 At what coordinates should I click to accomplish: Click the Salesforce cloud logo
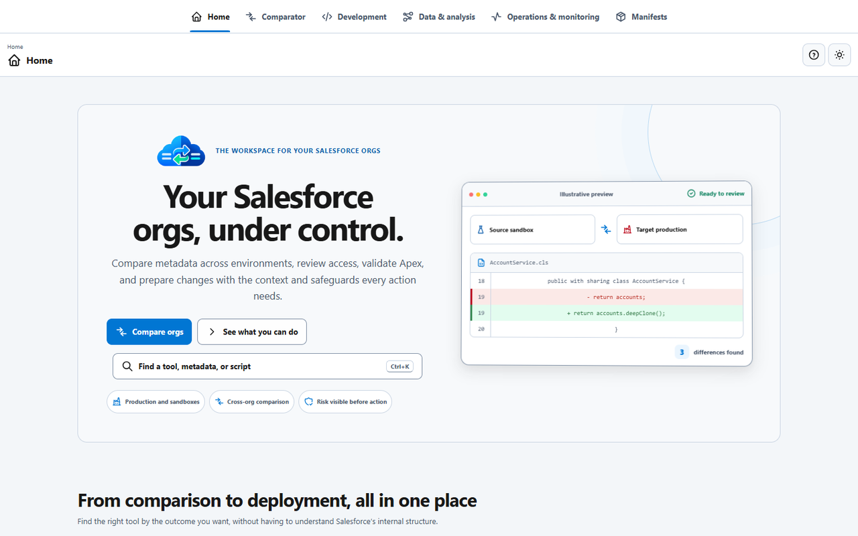(x=181, y=151)
